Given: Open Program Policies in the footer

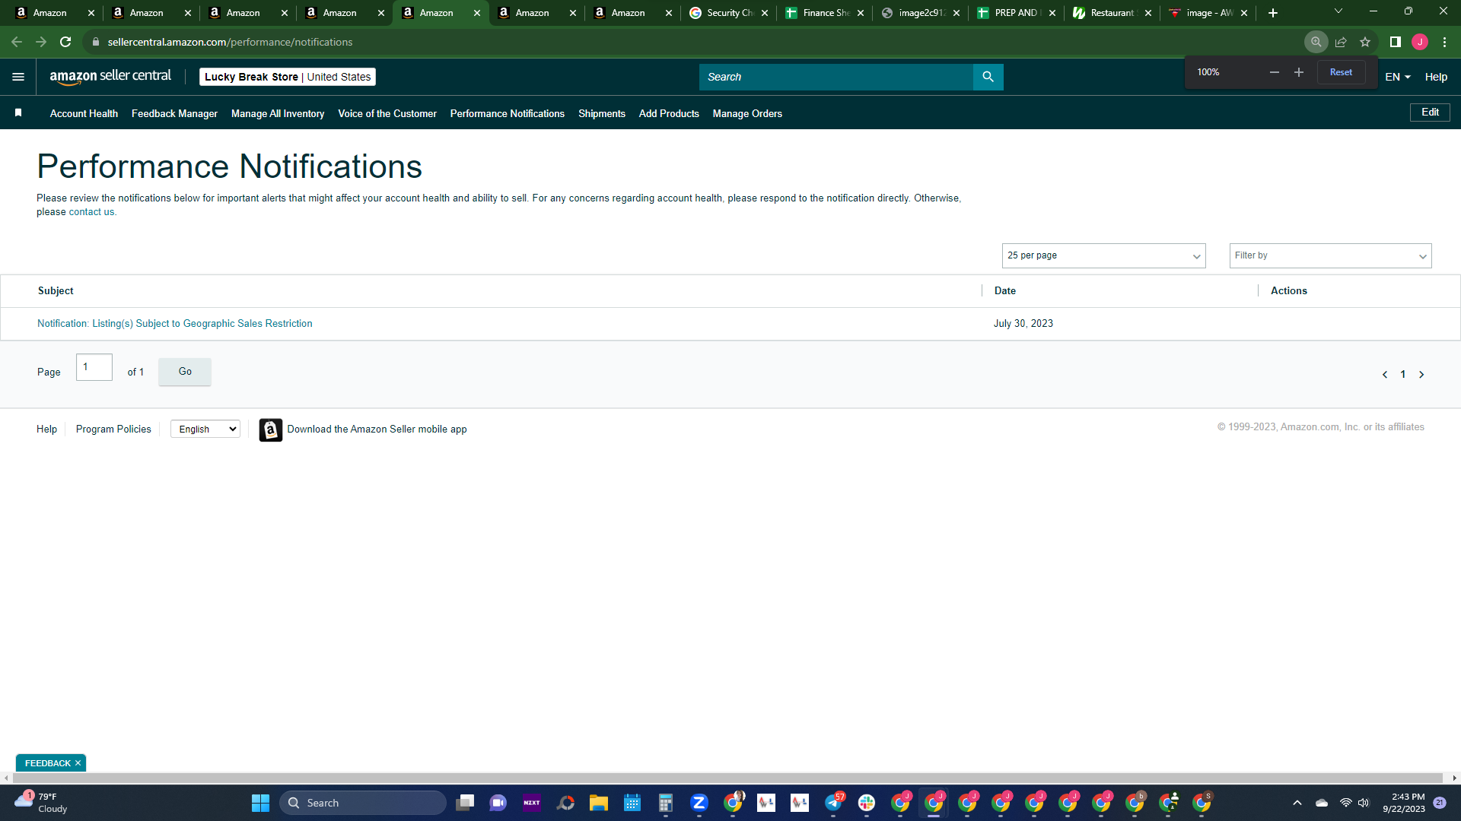Looking at the screenshot, I should [x=113, y=430].
